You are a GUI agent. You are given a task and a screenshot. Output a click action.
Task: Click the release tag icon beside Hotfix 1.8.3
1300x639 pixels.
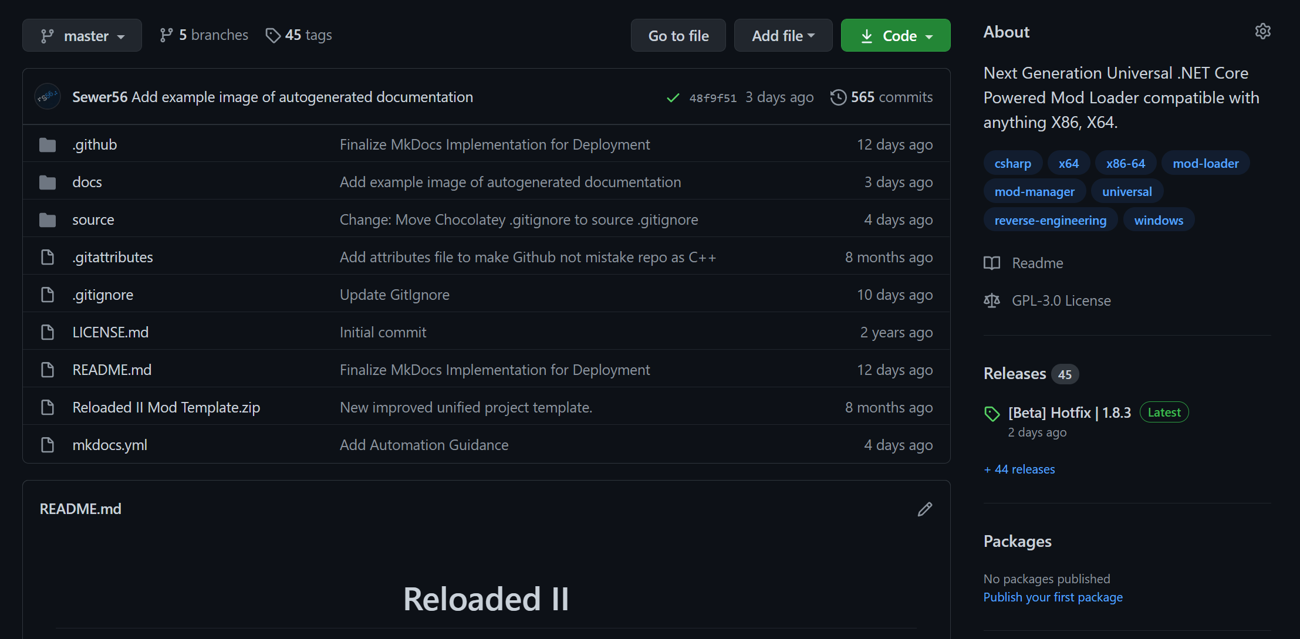pyautogui.click(x=992, y=414)
